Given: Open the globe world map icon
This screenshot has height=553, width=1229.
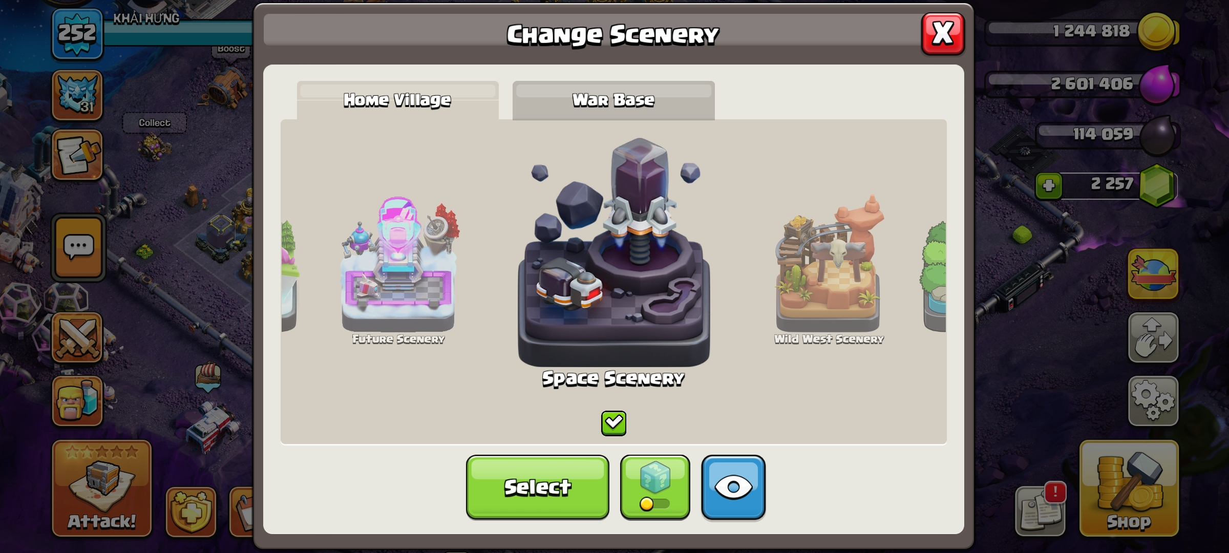Looking at the screenshot, I should point(1153,274).
